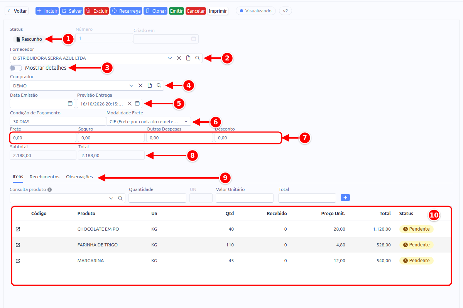Click the Número field showing 1
Screen dimensions: 463x308
(x=104, y=38)
